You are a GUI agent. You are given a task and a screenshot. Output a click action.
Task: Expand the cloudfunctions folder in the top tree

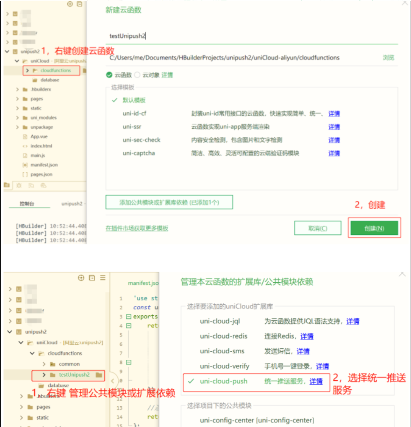(28, 70)
